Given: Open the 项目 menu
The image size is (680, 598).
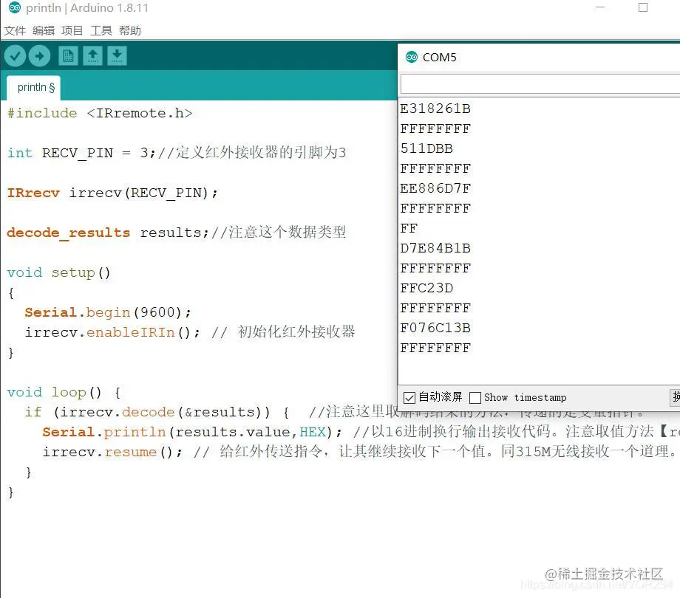Looking at the screenshot, I should point(72,31).
